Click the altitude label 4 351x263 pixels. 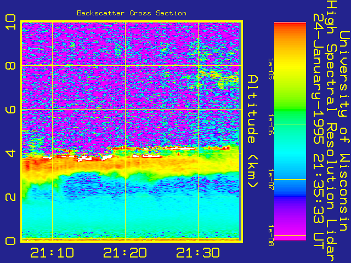(10, 153)
